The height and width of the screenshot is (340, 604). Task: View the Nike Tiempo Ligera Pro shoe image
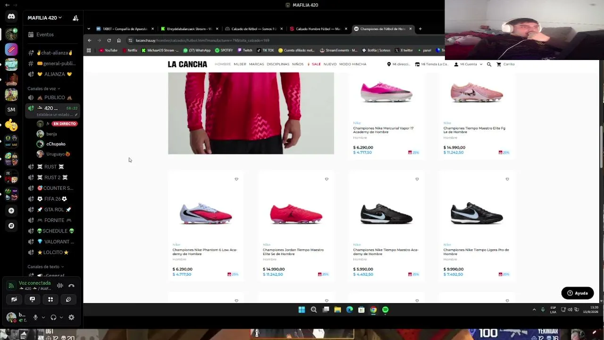coord(477,214)
